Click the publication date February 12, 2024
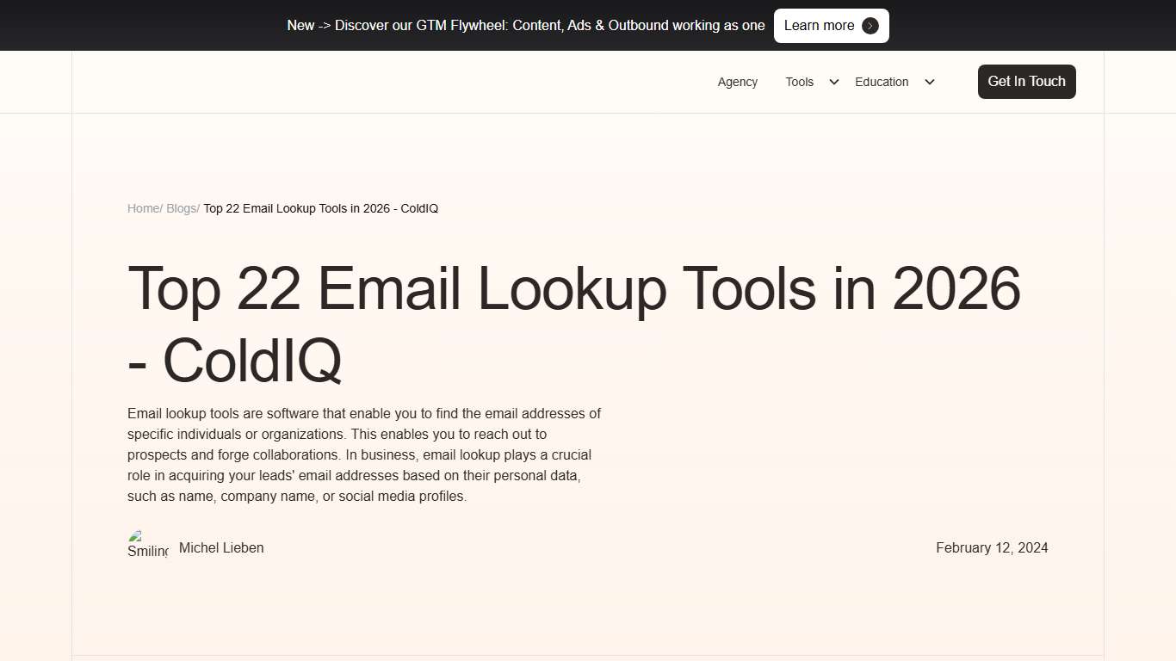The width and height of the screenshot is (1176, 661). pos(991,547)
